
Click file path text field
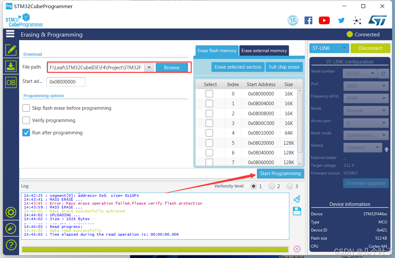[x=96, y=67]
